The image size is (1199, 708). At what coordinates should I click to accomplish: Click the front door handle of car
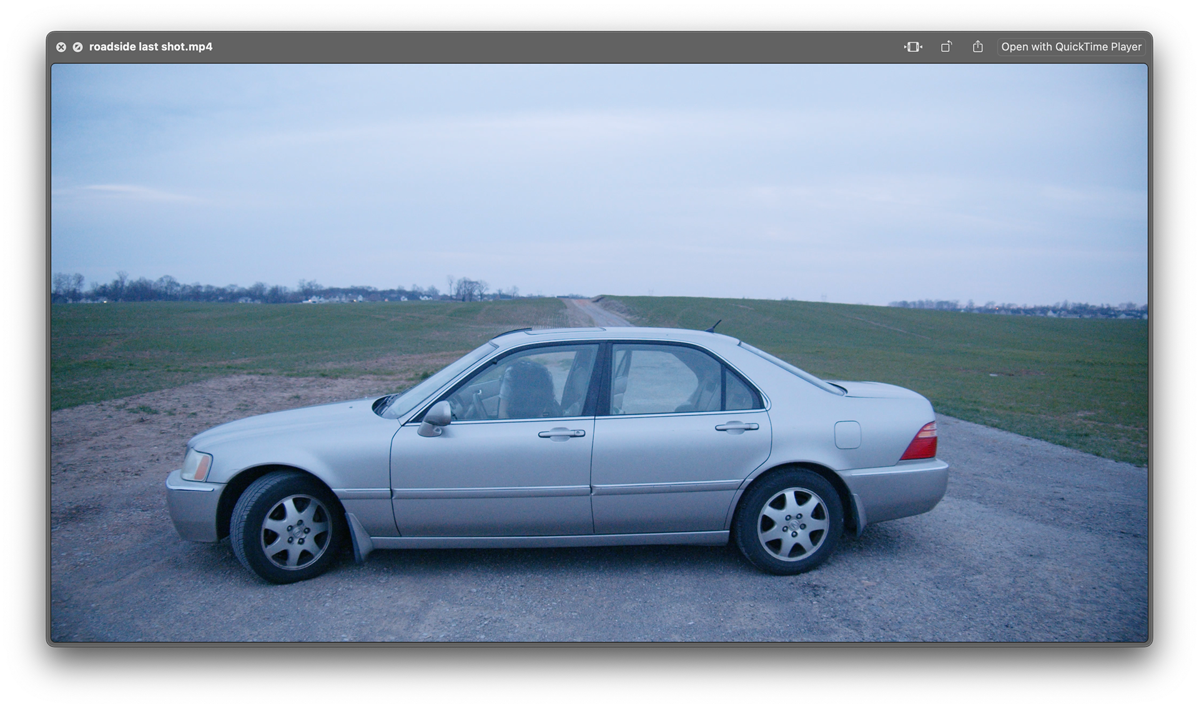click(561, 434)
